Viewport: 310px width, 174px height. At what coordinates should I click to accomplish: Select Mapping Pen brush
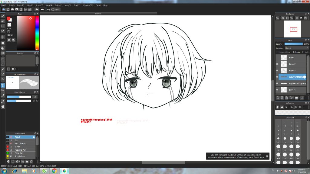point(21,150)
